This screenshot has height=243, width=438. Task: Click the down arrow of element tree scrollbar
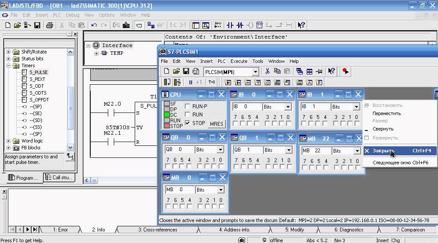[x=71, y=148]
